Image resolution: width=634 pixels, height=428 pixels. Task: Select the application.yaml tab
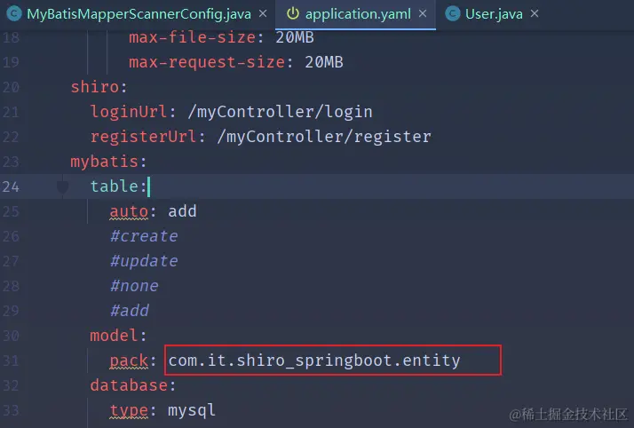[x=358, y=13]
